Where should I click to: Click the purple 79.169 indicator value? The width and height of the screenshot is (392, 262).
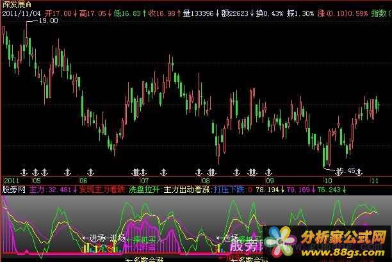(298, 190)
